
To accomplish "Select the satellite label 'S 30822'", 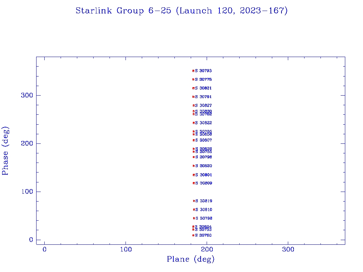I will point(203,123).
